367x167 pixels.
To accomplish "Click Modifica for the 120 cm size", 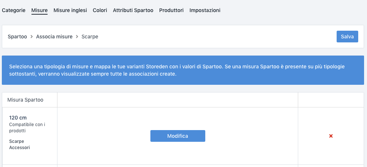I will (x=177, y=136).
